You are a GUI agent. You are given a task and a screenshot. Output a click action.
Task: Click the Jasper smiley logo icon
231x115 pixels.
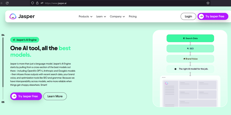pos(13,16)
